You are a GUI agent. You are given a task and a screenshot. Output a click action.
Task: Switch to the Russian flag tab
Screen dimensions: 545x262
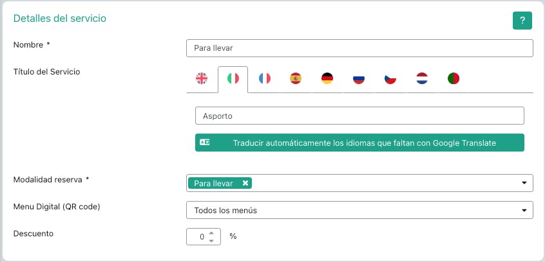359,78
